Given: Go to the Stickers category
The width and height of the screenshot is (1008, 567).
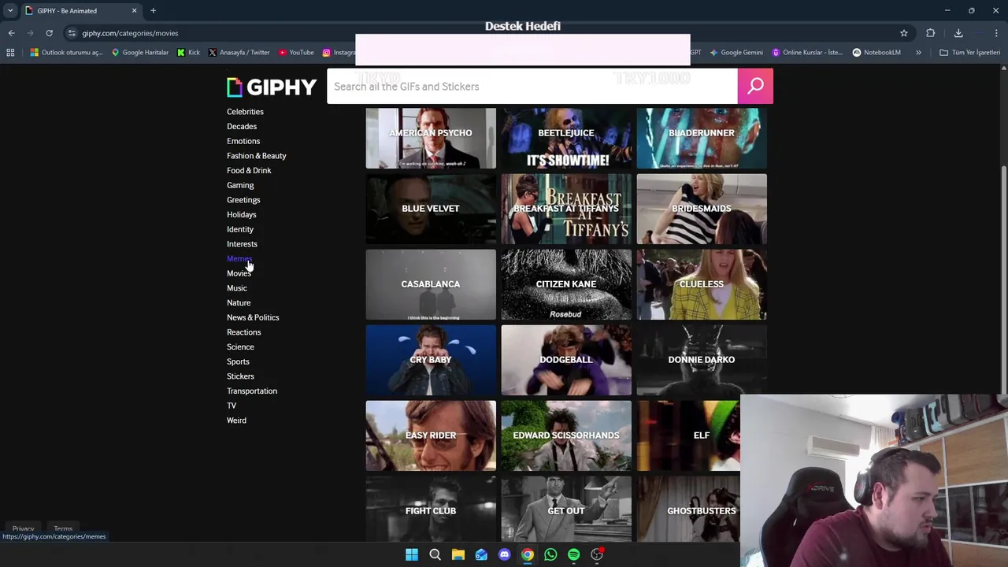Looking at the screenshot, I should click(240, 376).
